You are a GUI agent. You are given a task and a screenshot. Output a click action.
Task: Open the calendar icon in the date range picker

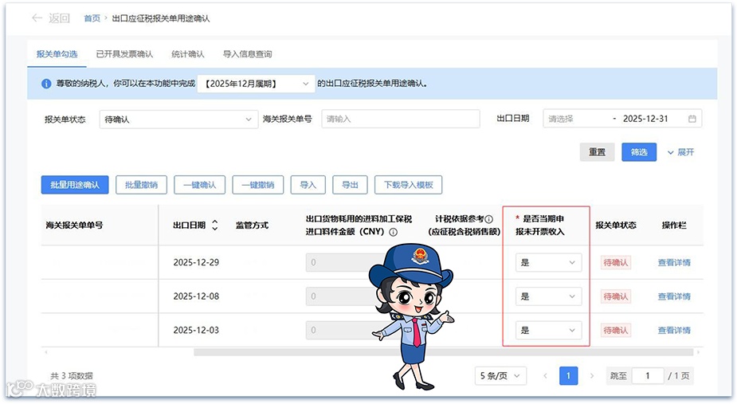(692, 119)
